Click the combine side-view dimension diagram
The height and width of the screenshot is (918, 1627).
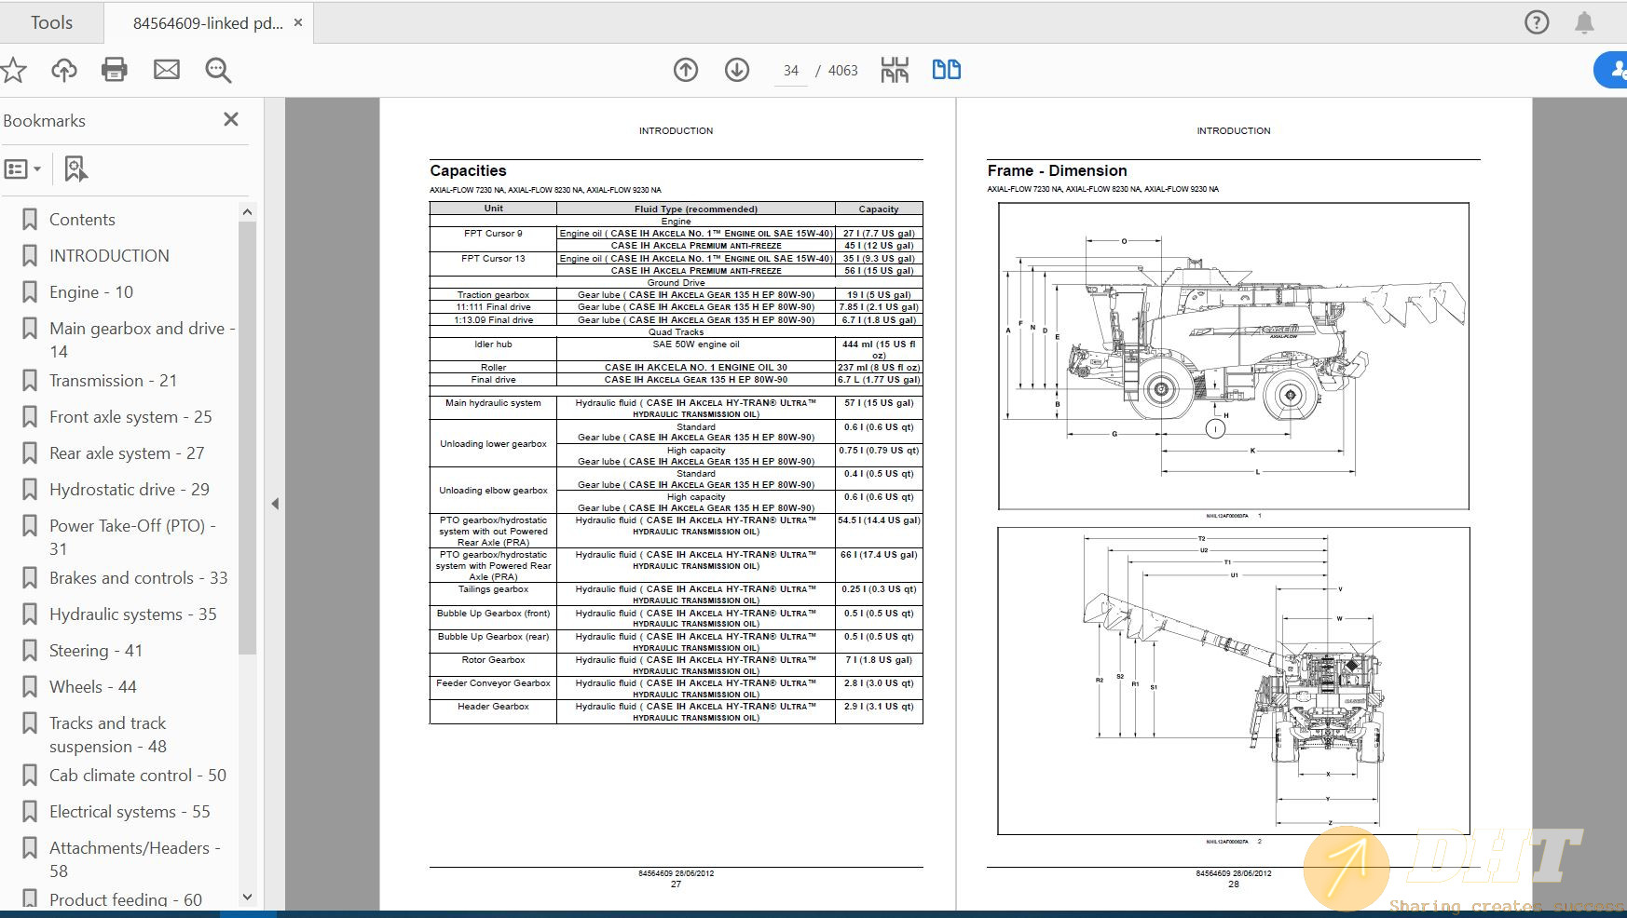tap(1234, 356)
